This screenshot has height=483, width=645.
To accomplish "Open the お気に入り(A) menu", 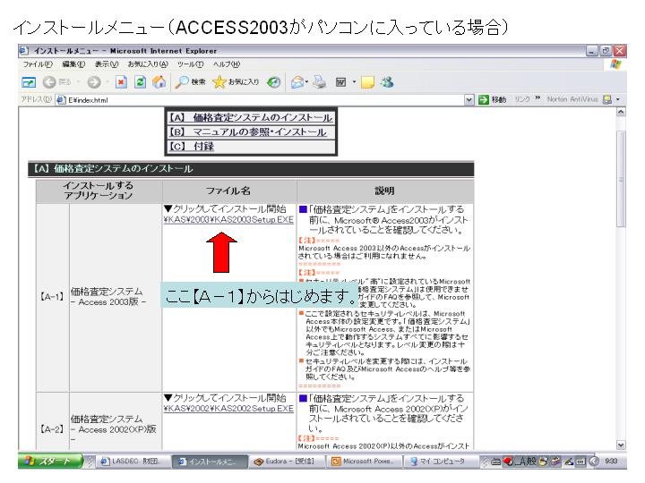I will [x=148, y=64].
